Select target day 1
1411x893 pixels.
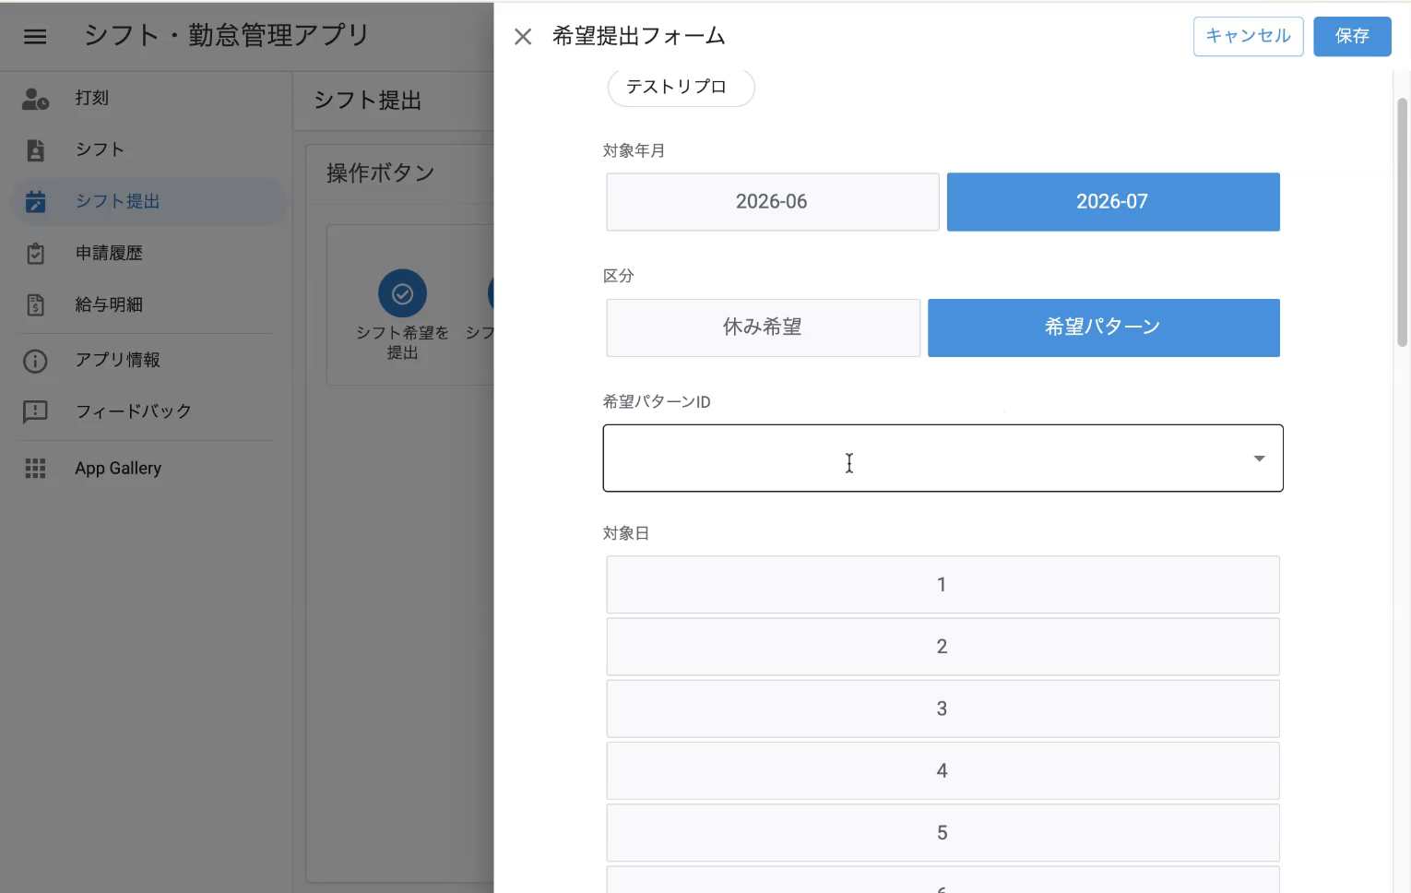click(x=943, y=585)
